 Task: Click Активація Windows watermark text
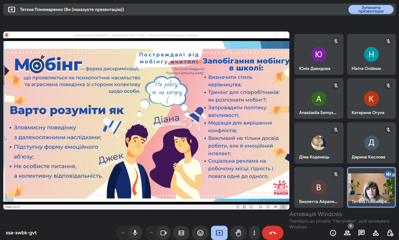pos(316,214)
